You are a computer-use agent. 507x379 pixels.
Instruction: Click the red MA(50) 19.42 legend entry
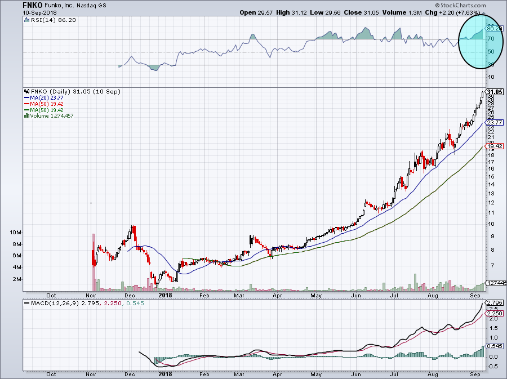pos(43,104)
